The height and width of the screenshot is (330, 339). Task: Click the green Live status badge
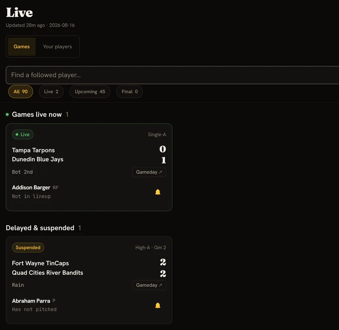[x=23, y=135]
